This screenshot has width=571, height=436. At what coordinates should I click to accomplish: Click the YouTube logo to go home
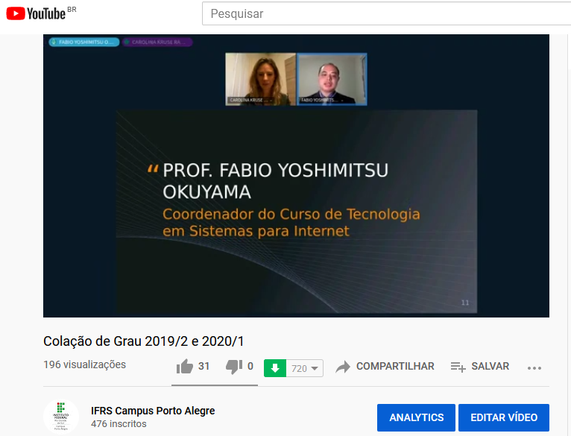(36, 13)
